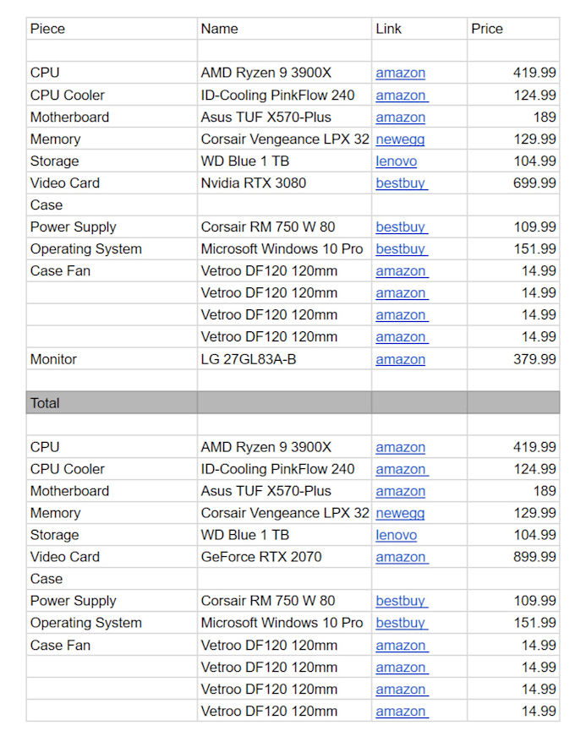575x747 pixels.
Task: Open amazon link for Asus TUF below Total row
Action: pyautogui.click(x=400, y=491)
